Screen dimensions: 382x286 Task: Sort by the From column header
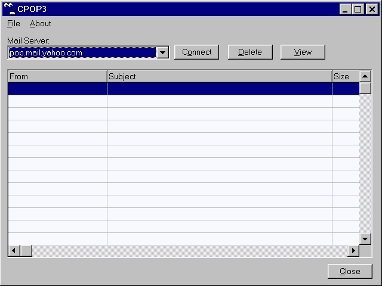tap(57, 76)
